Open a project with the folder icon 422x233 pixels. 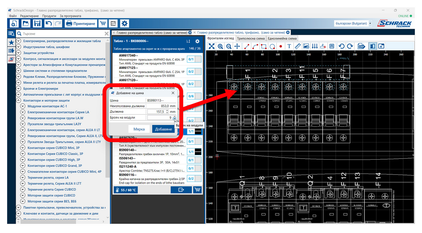pyautogui.click(x=26, y=23)
